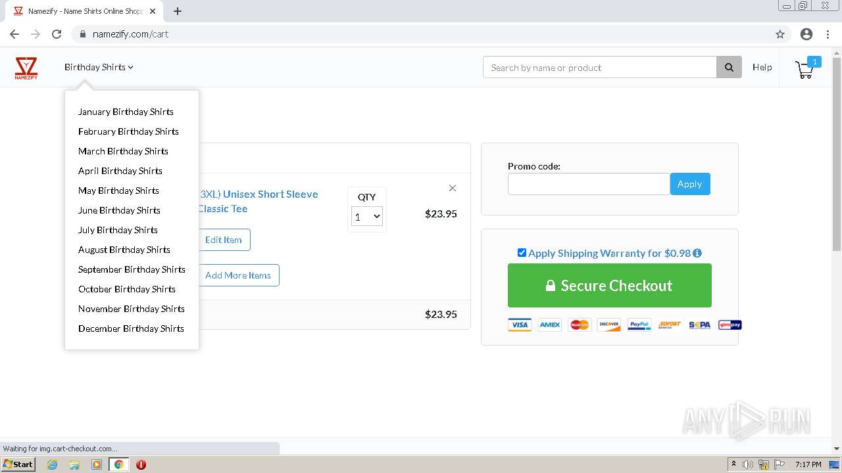Reload the current page
This screenshot has width=842, height=473.
click(57, 34)
